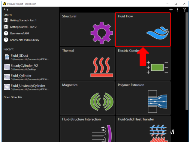Click the help icon beside ANSYS AIM Video Library
The width and height of the screenshot is (190, 143).
[x=6, y=40]
